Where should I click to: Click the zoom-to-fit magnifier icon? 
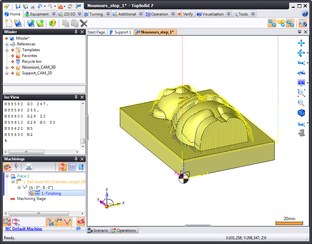[x=301, y=93]
